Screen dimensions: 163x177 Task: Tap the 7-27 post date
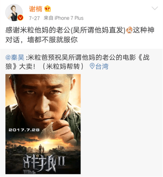(34, 18)
